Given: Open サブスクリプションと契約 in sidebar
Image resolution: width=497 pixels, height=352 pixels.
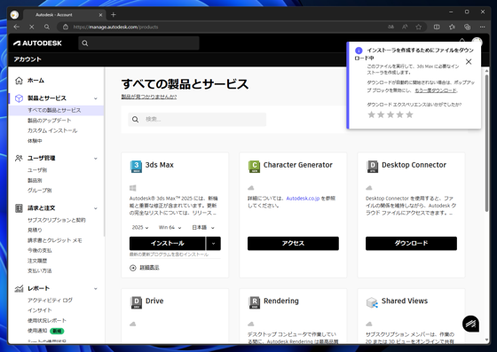Looking at the screenshot, I should click(x=57, y=220).
